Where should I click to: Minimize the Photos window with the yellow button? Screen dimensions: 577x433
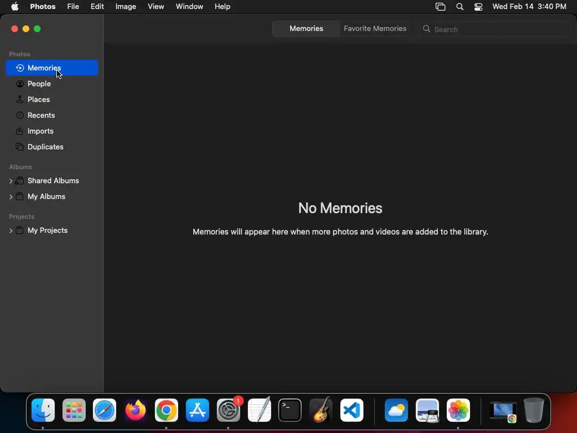(x=26, y=29)
